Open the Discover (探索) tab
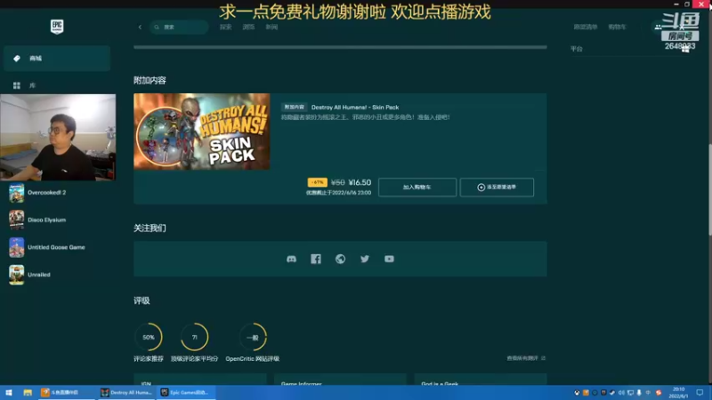This screenshot has height=400, width=712. click(x=226, y=27)
